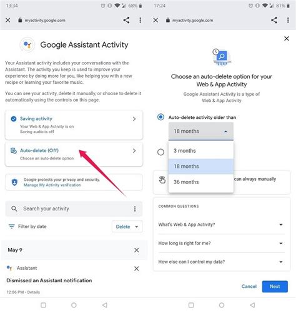
Task: Tap the Android back triangle on right screen
Action: (252, 305)
